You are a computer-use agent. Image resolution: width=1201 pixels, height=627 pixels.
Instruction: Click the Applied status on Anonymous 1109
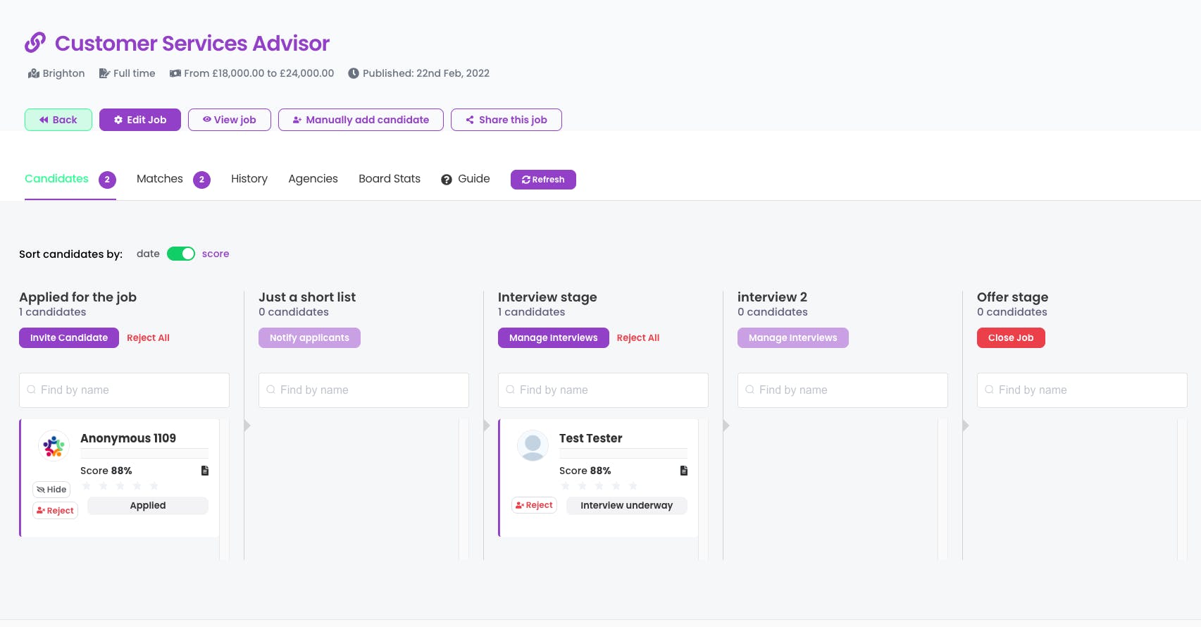[148, 506]
